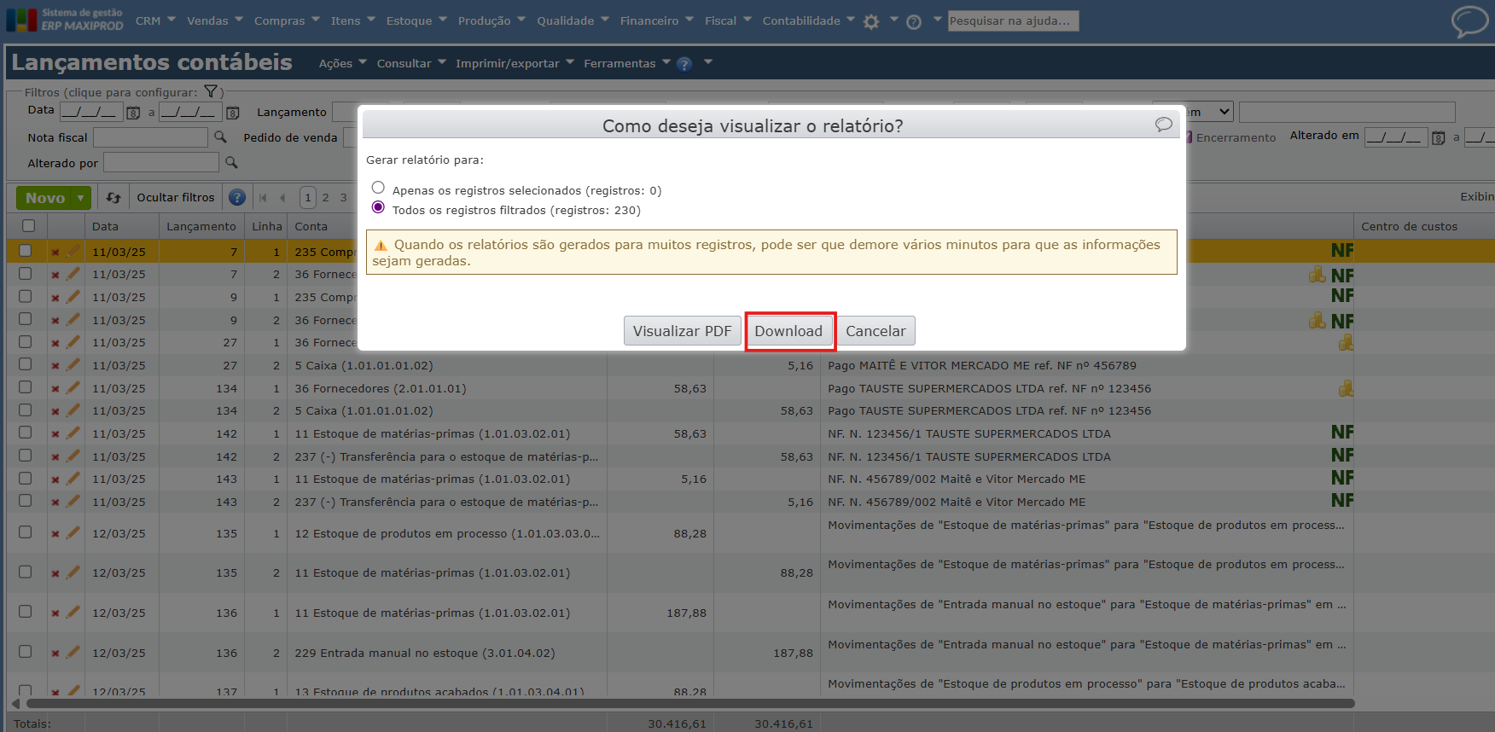Click the red X on lançamento 142, linha 2

pyautogui.click(x=55, y=456)
